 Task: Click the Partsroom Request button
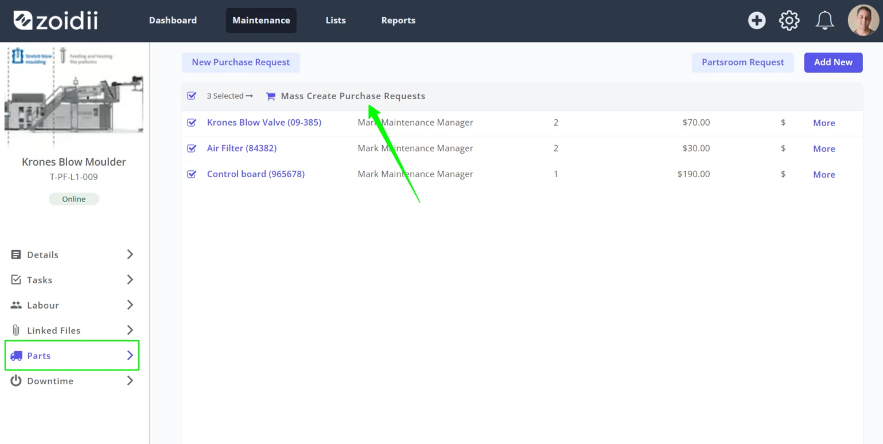coord(742,63)
